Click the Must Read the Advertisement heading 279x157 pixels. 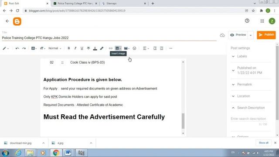pos(104,117)
